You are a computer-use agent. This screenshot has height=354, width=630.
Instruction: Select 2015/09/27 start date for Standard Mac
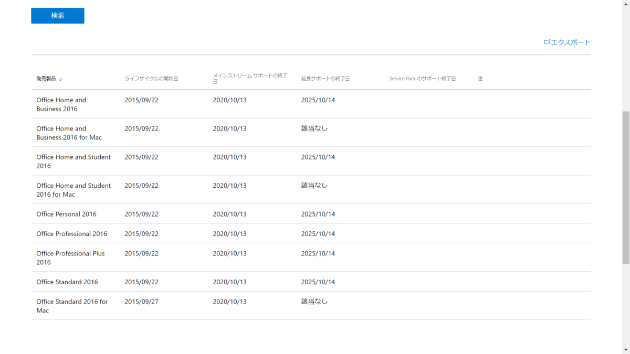tap(141, 302)
